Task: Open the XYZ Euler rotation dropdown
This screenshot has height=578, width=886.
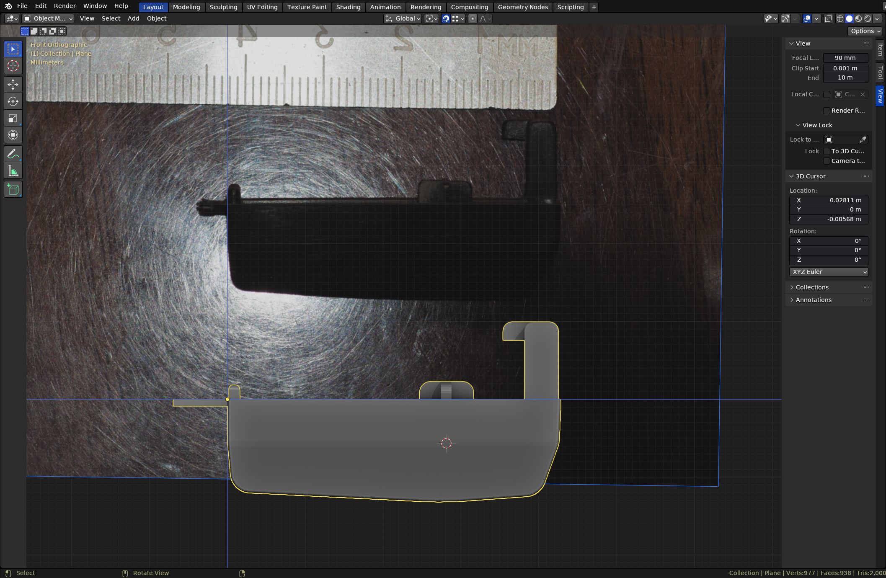Action: click(x=829, y=271)
